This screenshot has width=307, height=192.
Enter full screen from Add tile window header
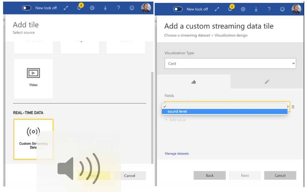pos(66,8)
